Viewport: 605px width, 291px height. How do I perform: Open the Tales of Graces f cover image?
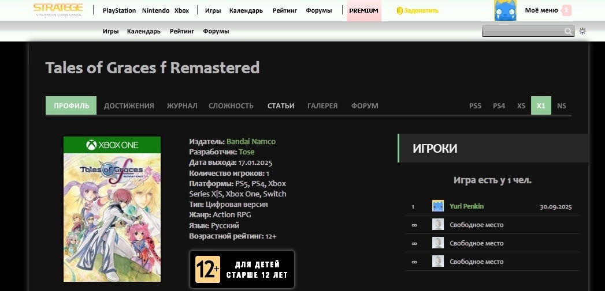click(x=112, y=209)
